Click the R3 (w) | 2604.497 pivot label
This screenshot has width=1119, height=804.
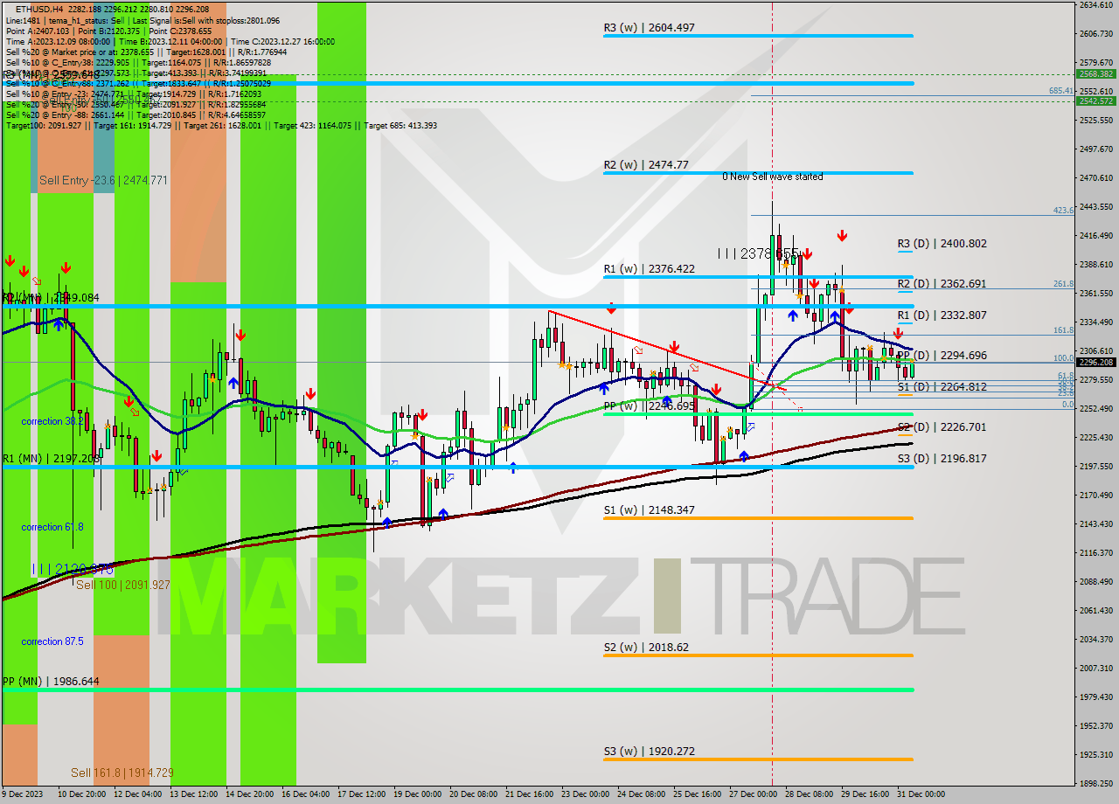click(649, 28)
